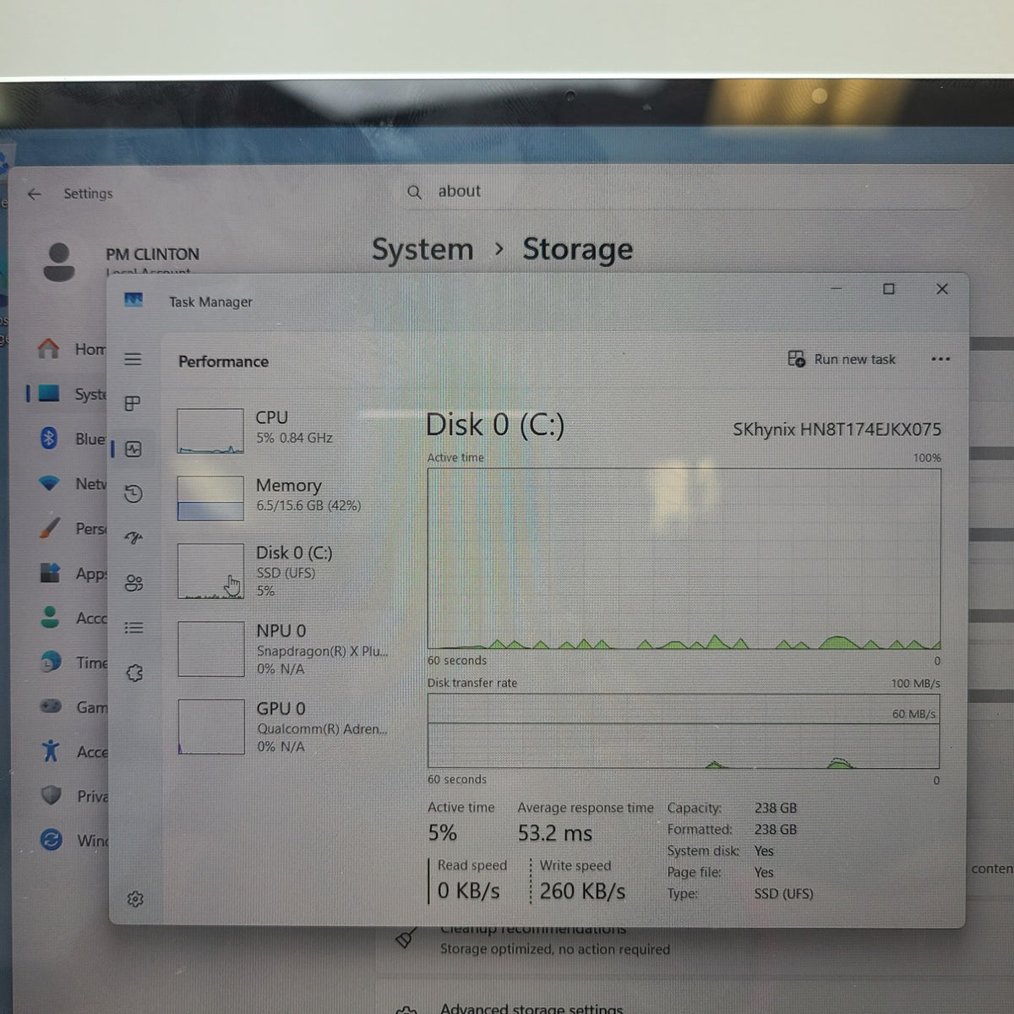Click the Performance page heading

pyautogui.click(x=223, y=362)
